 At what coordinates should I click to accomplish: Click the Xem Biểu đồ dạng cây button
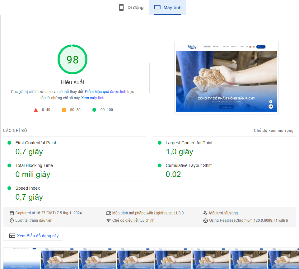point(33,236)
